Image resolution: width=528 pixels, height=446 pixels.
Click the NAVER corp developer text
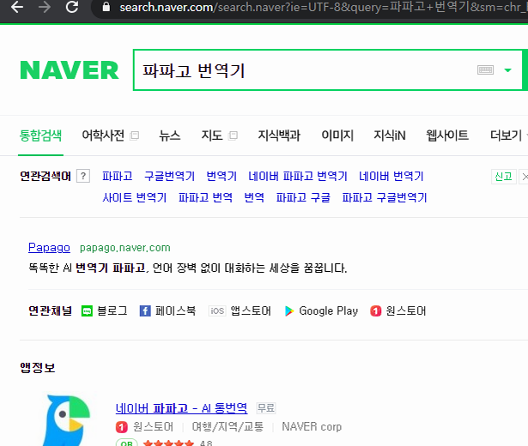tap(312, 426)
